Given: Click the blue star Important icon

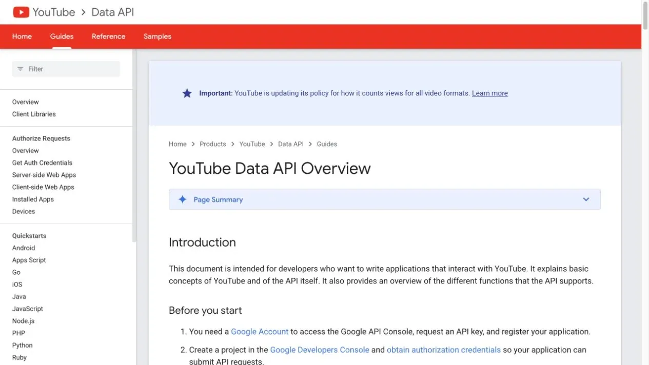Looking at the screenshot, I should coord(187,93).
